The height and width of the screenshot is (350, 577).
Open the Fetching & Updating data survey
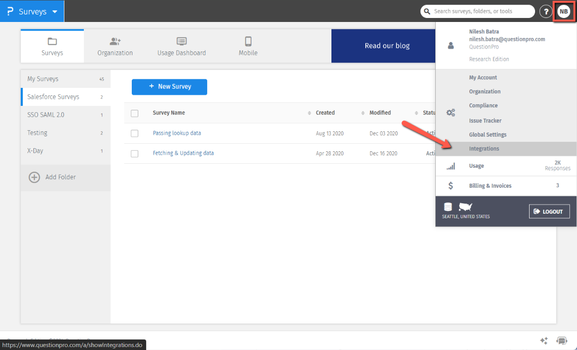click(183, 153)
